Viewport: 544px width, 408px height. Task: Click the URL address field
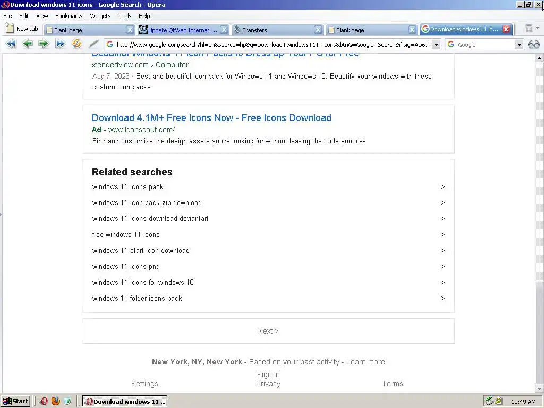tap(274, 45)
